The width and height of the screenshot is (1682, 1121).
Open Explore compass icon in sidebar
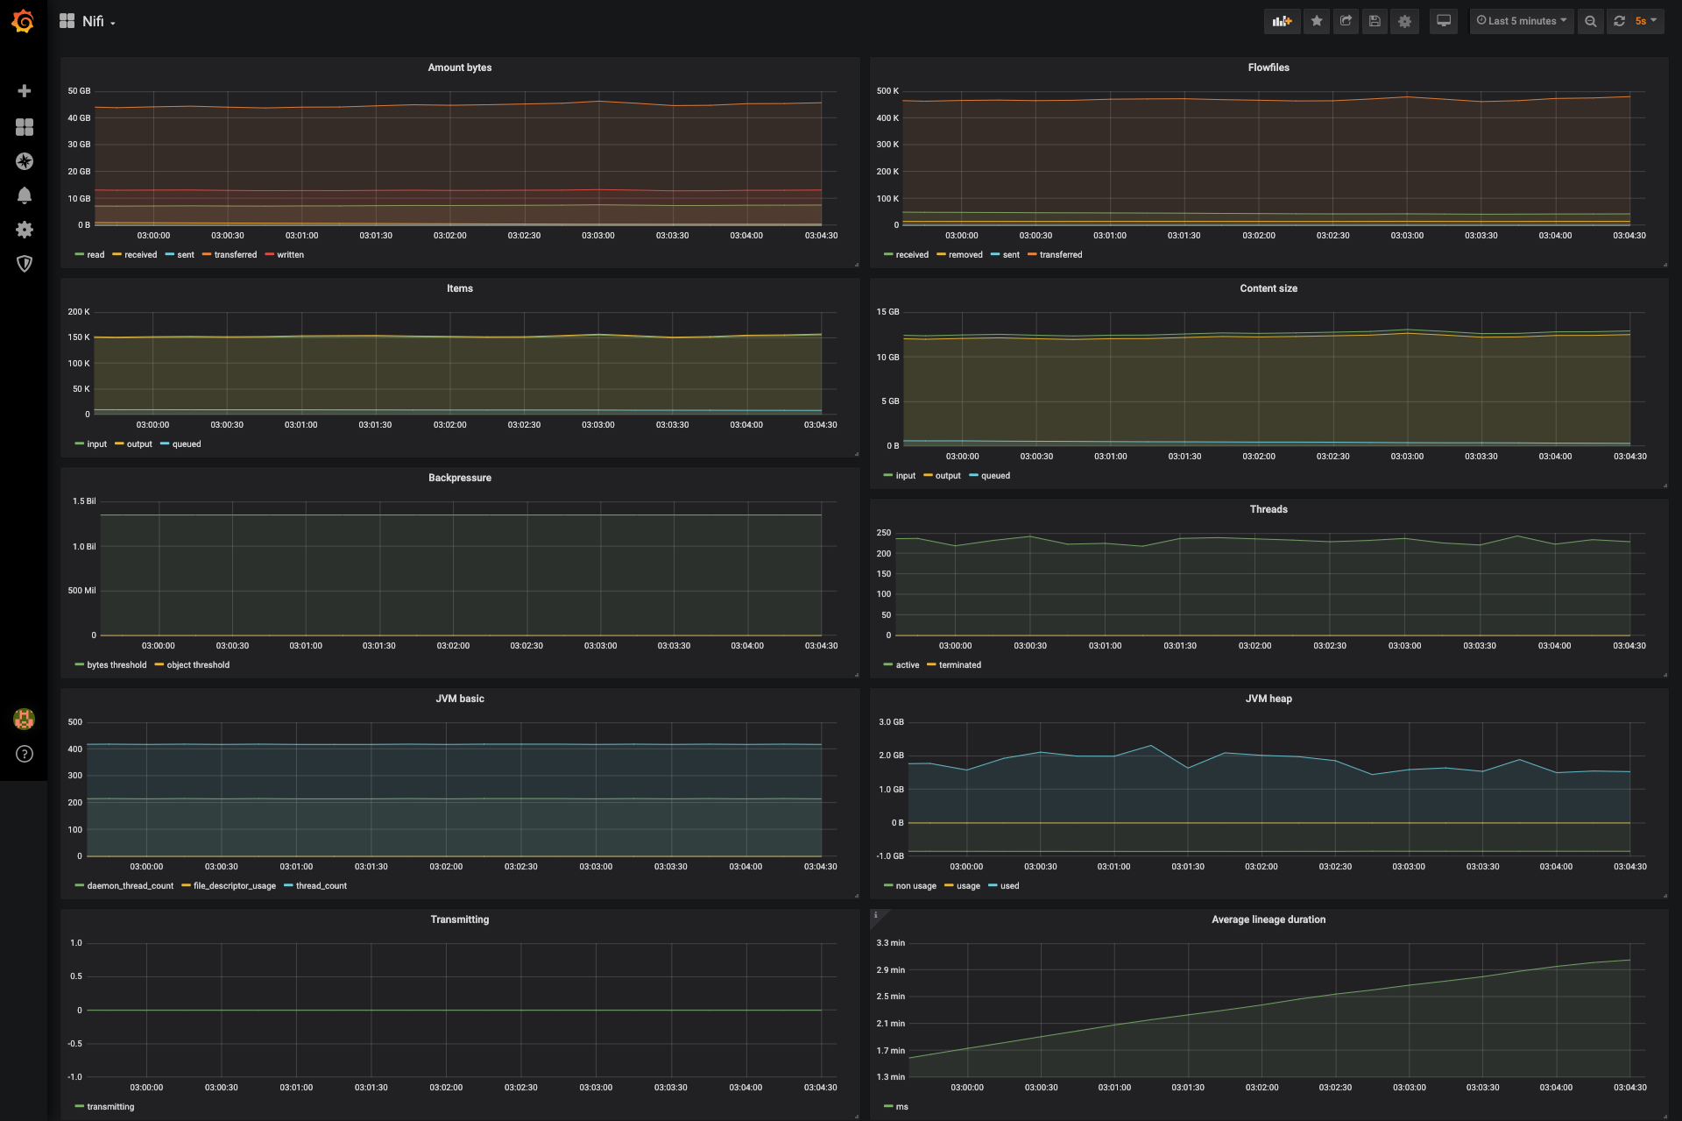(x=25, y=161)
